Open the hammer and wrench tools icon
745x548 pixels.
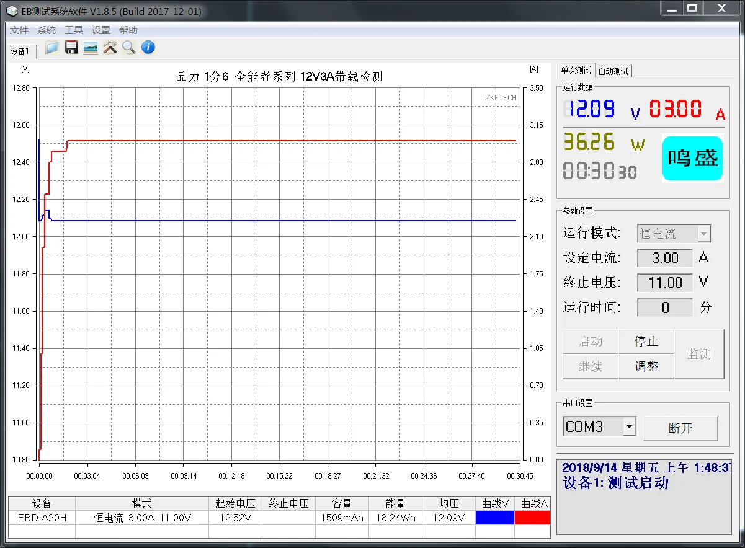point(110,48)
